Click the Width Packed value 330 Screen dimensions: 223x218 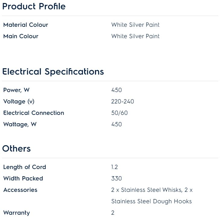tap(116, 179)
